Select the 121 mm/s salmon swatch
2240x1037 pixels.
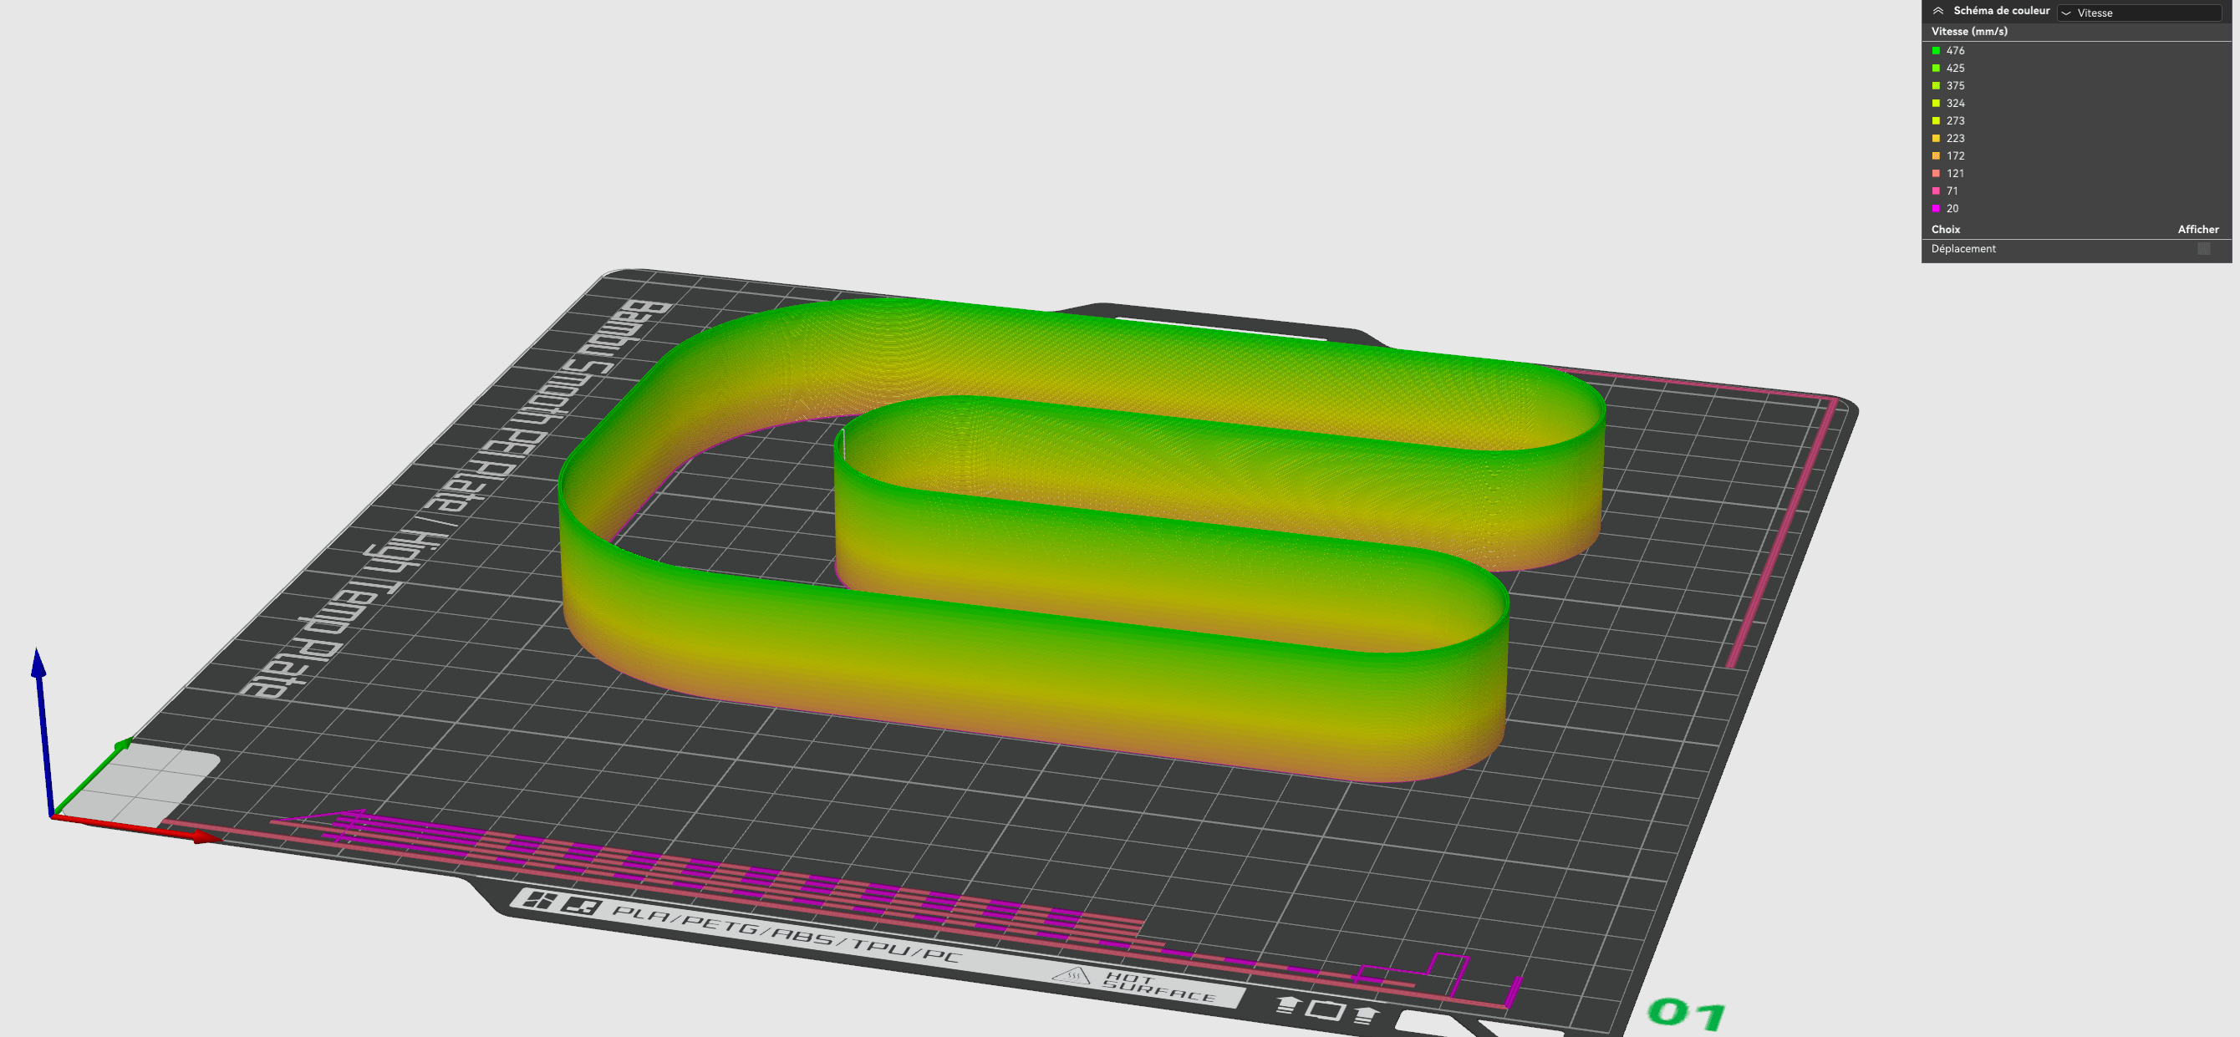tap(1936, 173)
